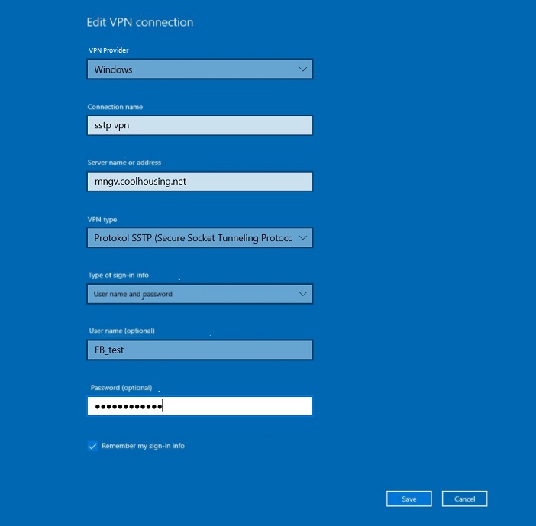
Task: Click the Server name or address label
Action: [x=124, y=163]
